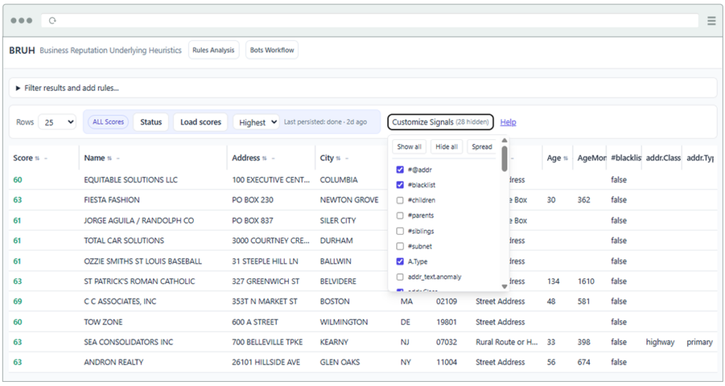Click address 26101 HILLSIDE AVE
Viewport: 725px width, 386px height.
click(x=266, y=362)
